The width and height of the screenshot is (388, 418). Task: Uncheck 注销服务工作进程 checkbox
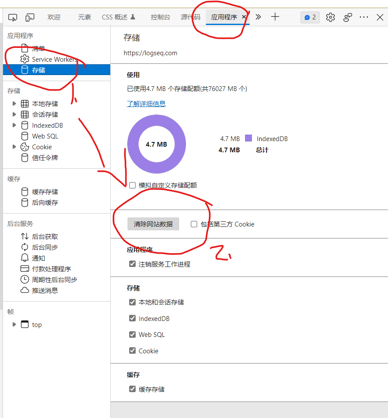tap(132, 264)
